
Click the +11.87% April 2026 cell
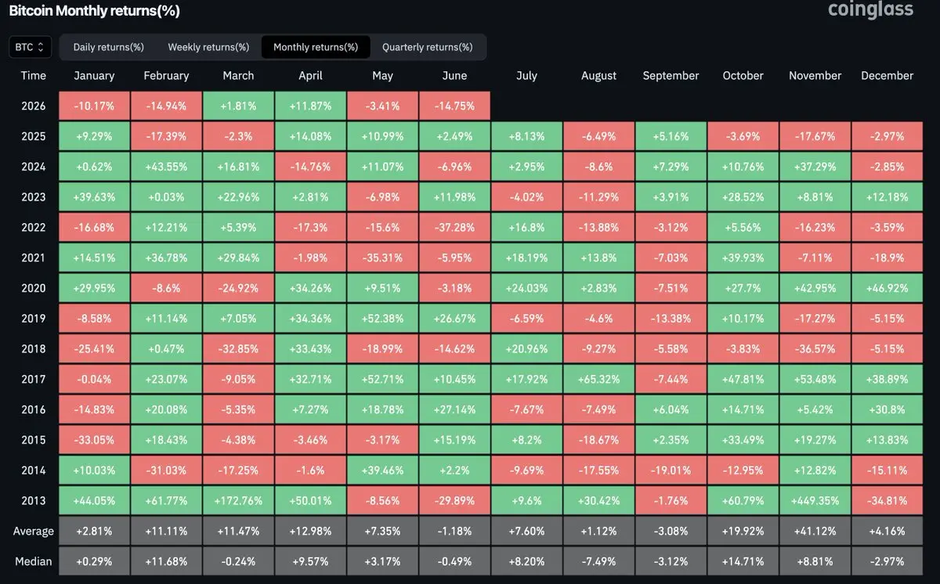tap(310, 106)
